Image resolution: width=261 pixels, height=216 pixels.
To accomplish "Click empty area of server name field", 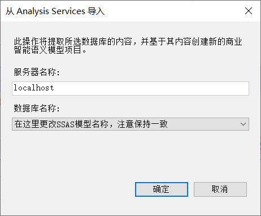I will click(x=151, y=88).
